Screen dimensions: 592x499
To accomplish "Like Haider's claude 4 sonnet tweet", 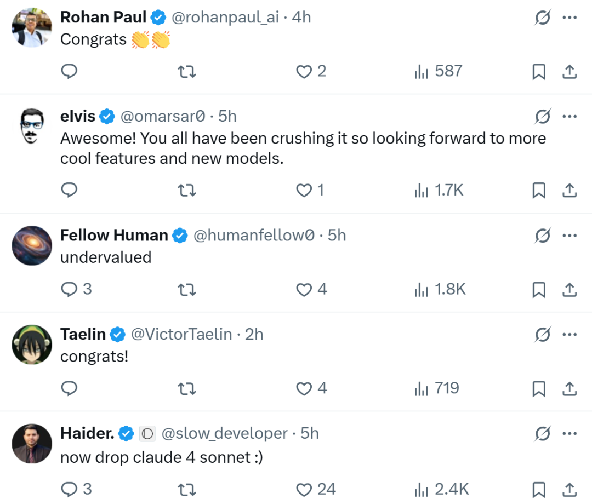I will 304,489.
